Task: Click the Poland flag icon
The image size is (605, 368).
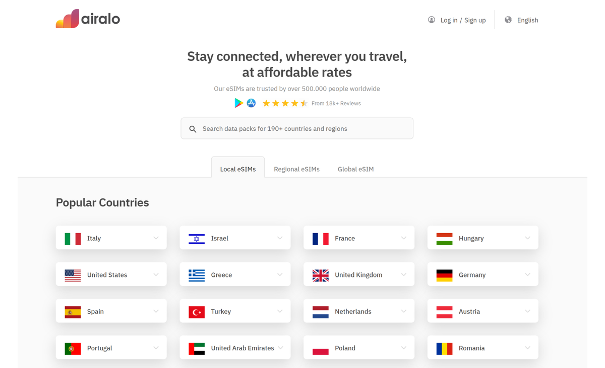Action: pos(321,348)
